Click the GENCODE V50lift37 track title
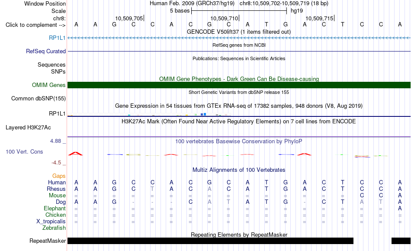The image size is (411, 251). (239, 32)
